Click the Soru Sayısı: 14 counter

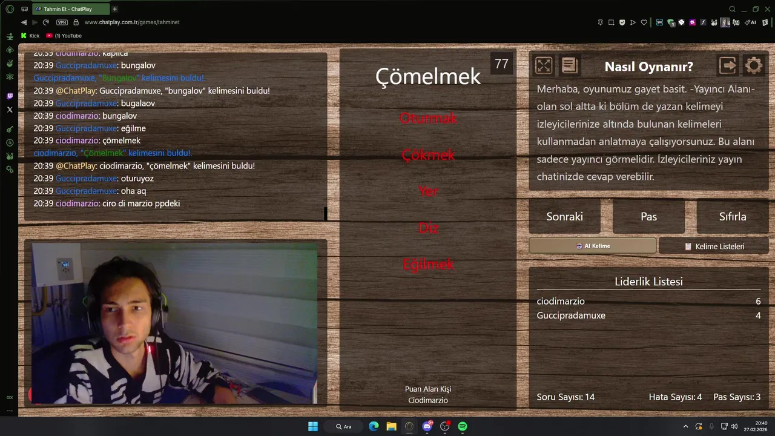pos(566,397)
